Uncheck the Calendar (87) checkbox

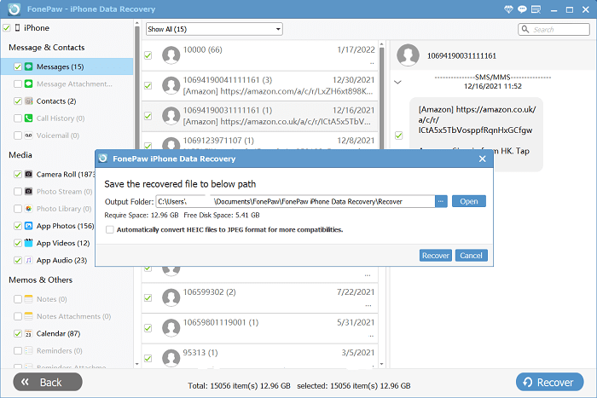pos(18,333)
